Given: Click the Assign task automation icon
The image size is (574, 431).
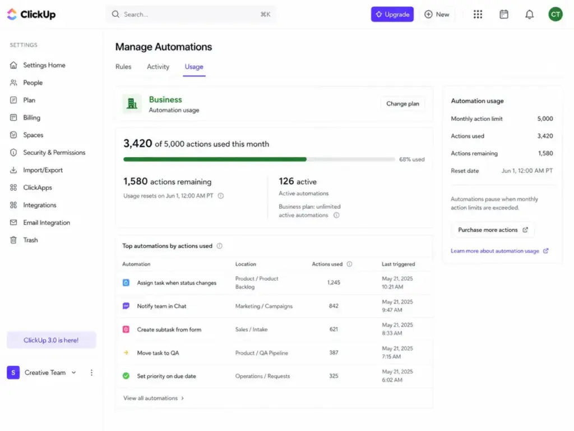Looking at the screenshot, I should point(126,283).
